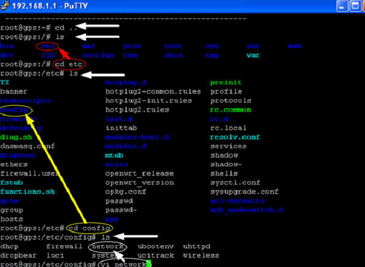Click the 'passwd' file name
The width and height of the screenshot is (365, 267).
click(x=119, y=201)
